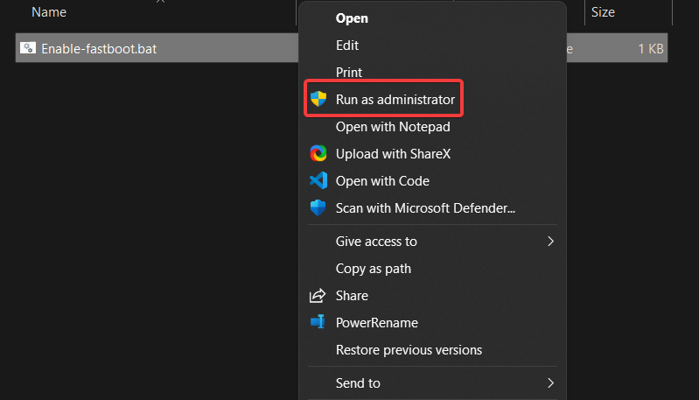Choose Copy as path
The width and height of the screenshot is (699, 400).
[x=374, y=269]
